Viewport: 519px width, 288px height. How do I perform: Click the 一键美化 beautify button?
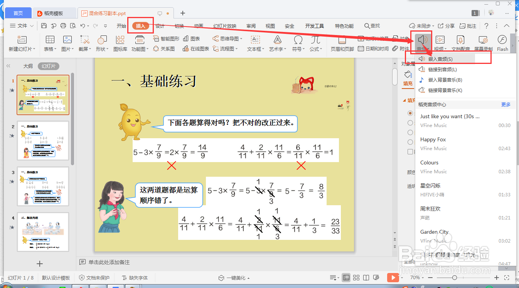[237, 277]
